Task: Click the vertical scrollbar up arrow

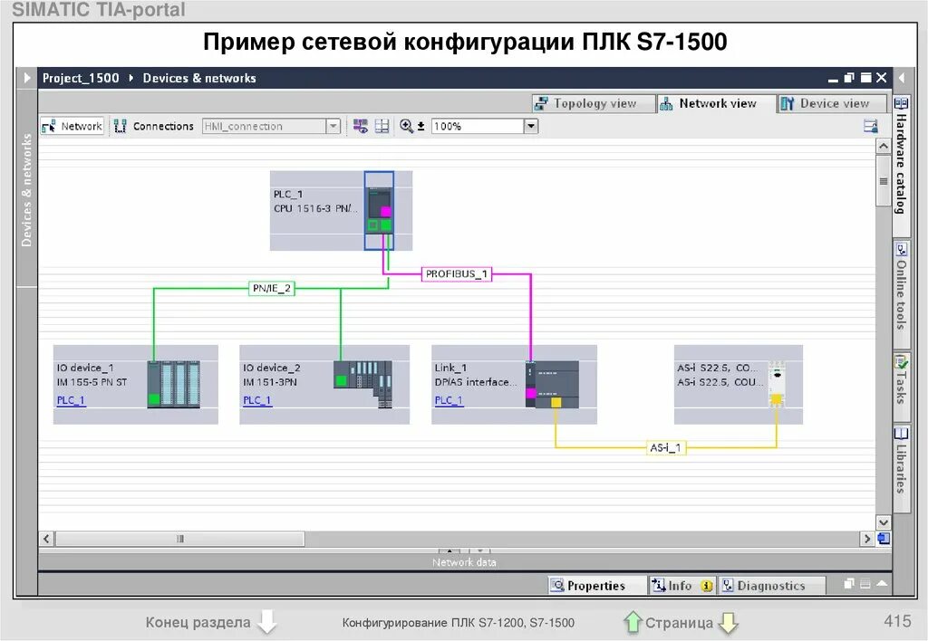Action: click(883, 146)
